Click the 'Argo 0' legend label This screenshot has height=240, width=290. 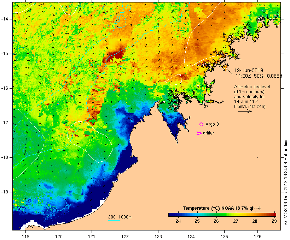pos(212,124)
